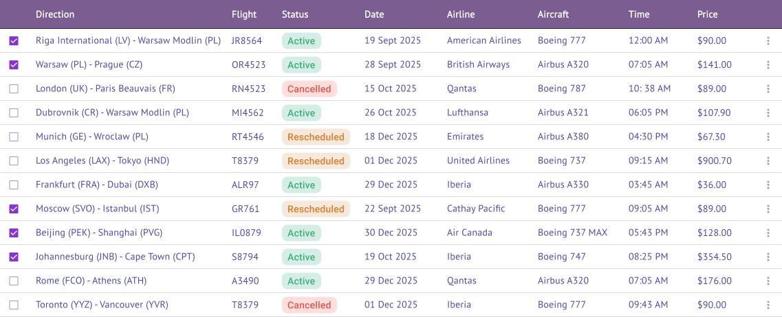
Task: Open the more options menu for flight MI4562
Action: pos(768,113)
